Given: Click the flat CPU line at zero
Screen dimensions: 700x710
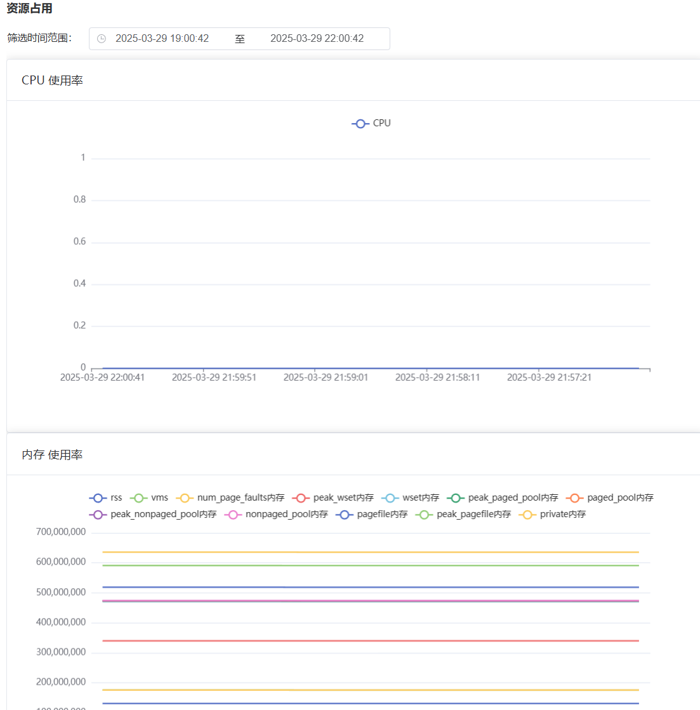Looking at the screenshot, I should pyautogui.click(x=371, y=368).
